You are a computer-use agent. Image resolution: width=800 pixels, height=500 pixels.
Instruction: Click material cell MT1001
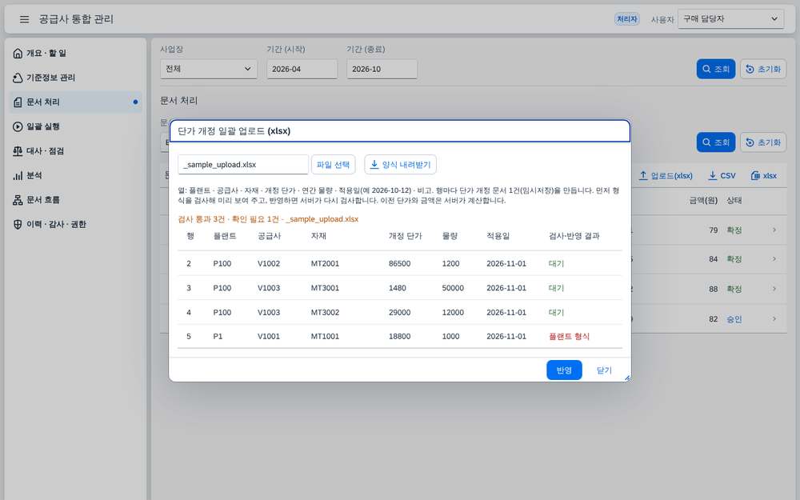pos(325,336)
